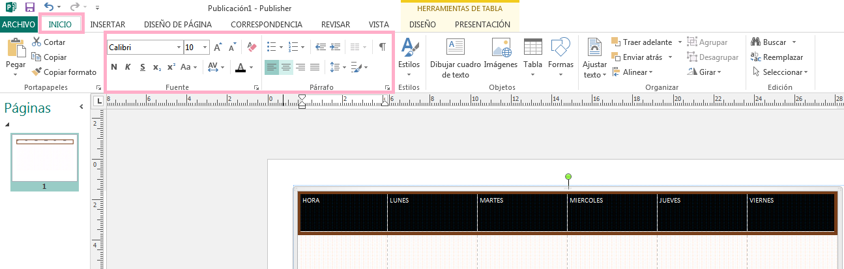Center the text in Párrafo group

point(286,66)
